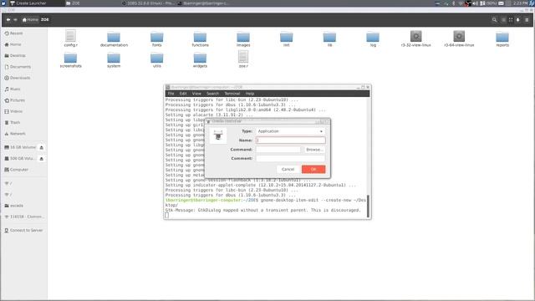The width and height of the screenshot is (535, 301).
Task: Open the terminal Search menu
Action: (212, 94)
